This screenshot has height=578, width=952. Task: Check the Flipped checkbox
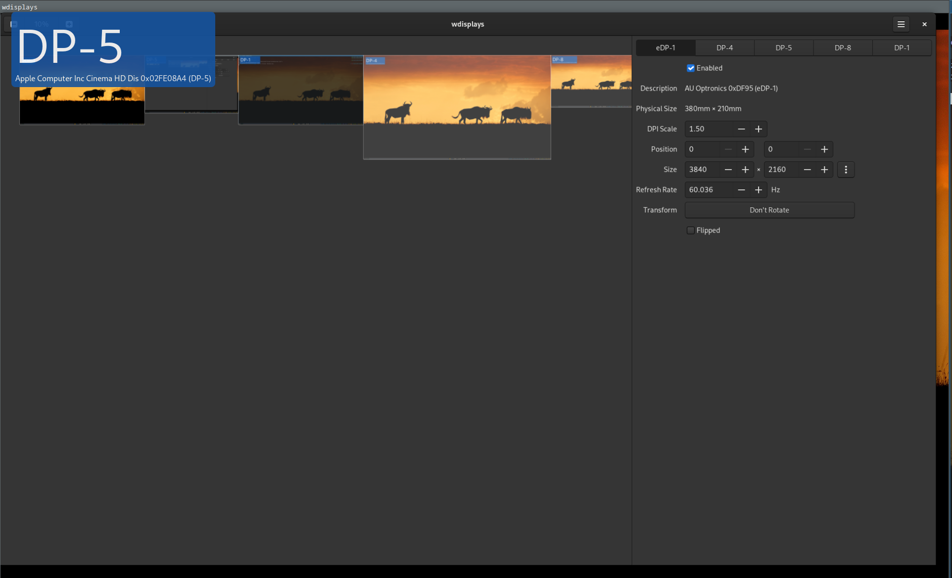point(691,231)
